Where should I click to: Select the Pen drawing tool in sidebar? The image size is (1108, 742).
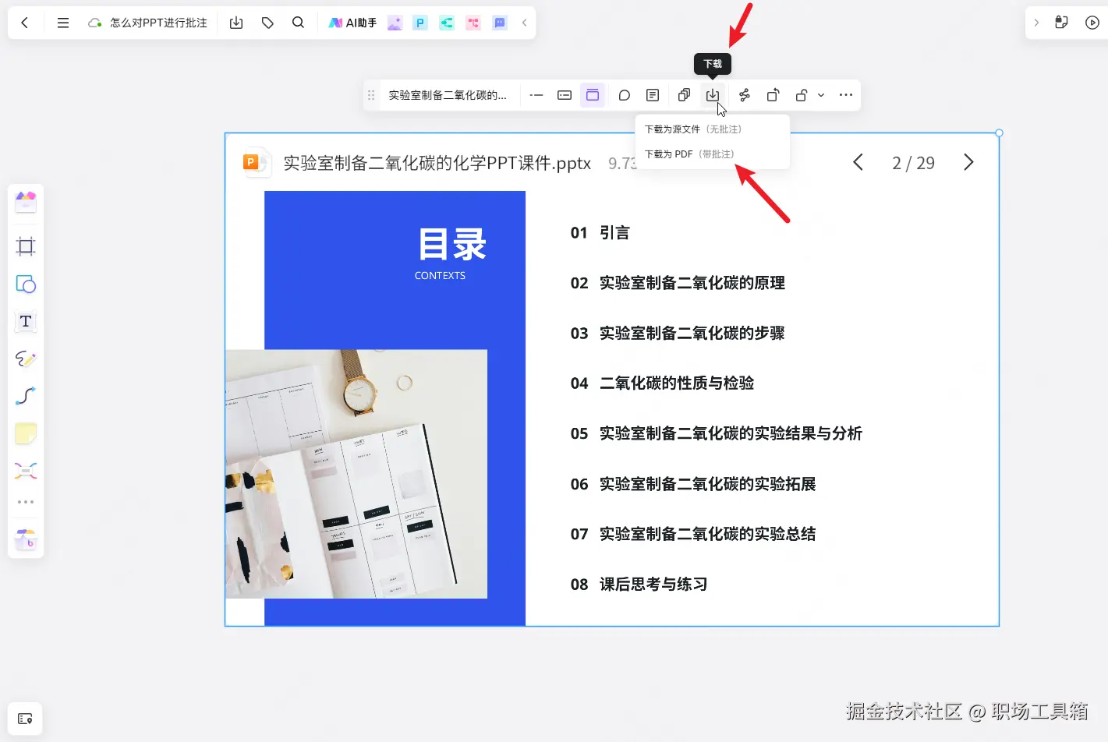click(x=26, y=359)
